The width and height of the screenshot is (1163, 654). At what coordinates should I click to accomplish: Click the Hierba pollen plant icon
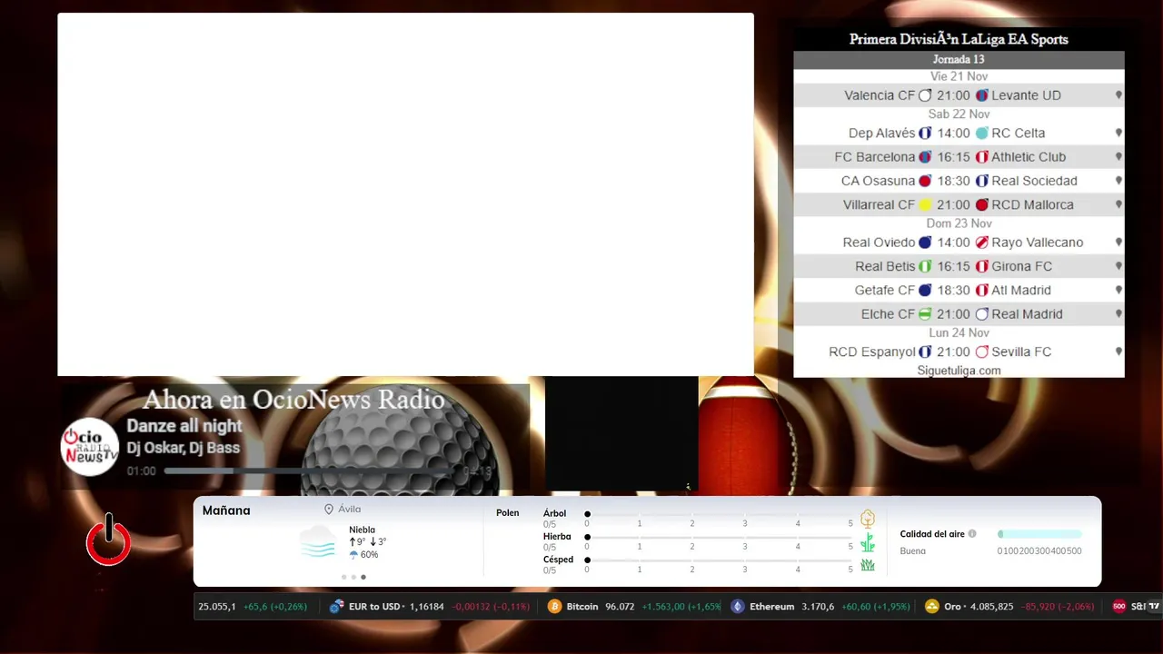tap(868, 542)
